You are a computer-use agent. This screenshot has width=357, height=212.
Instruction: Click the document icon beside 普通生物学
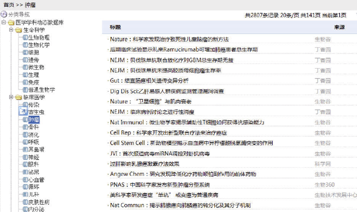(25, 90)
